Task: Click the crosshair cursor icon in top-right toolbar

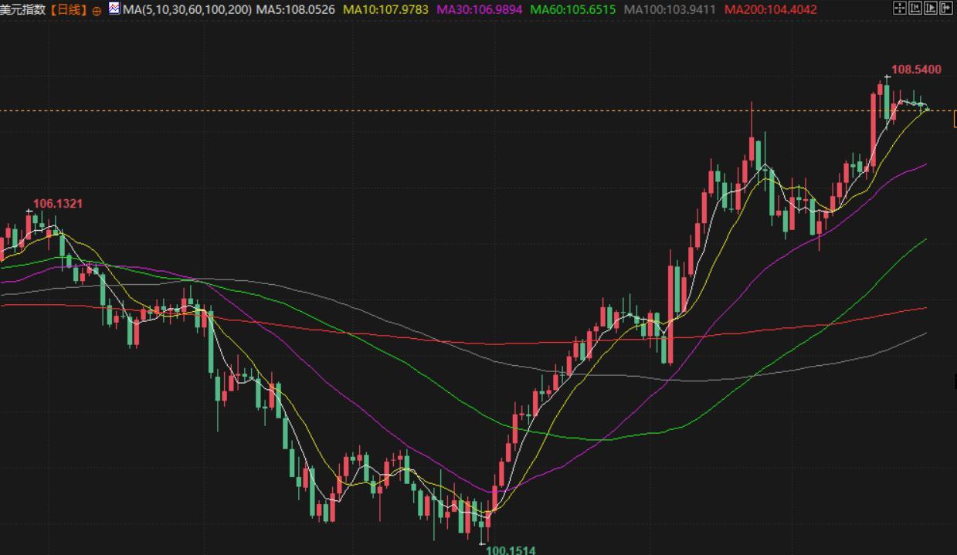Action: 899,8
